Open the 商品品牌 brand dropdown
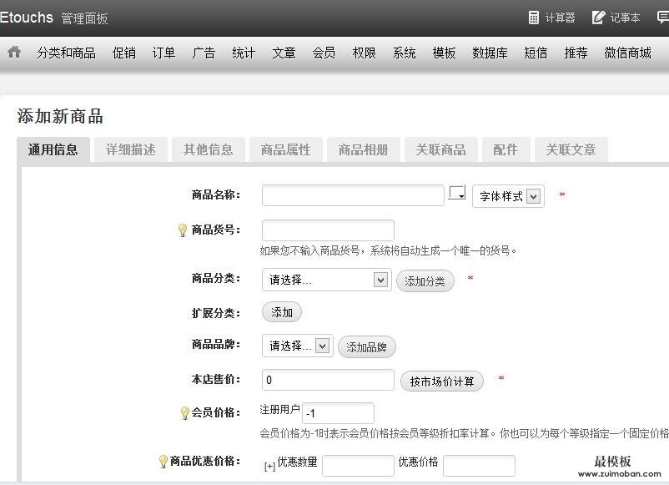Screen dimensions: 669x485 (297, 346)
